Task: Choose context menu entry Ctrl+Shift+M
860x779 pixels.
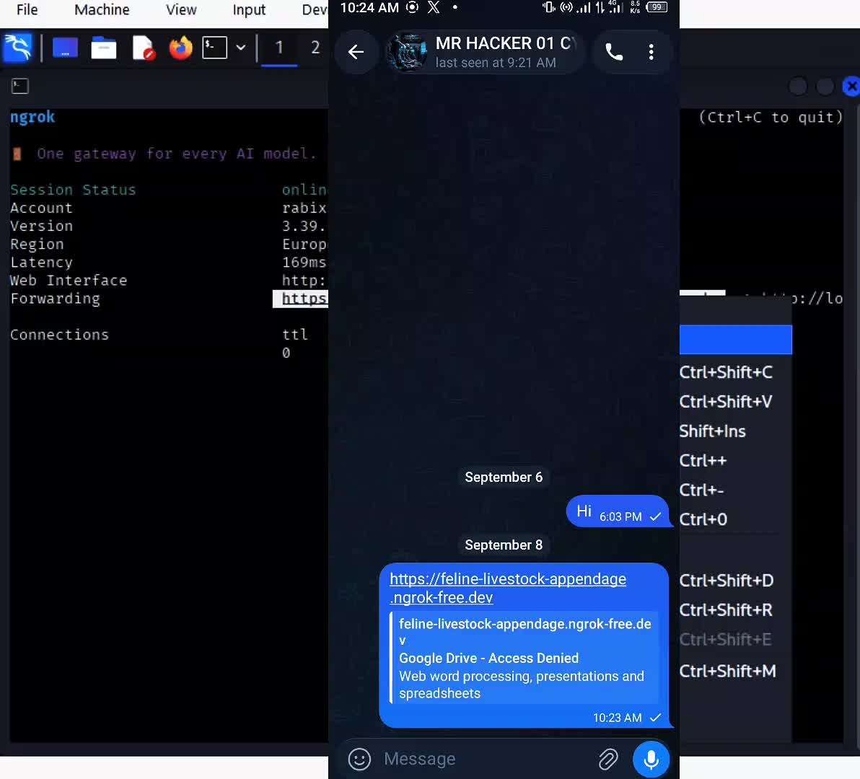Action: (727, 672)
